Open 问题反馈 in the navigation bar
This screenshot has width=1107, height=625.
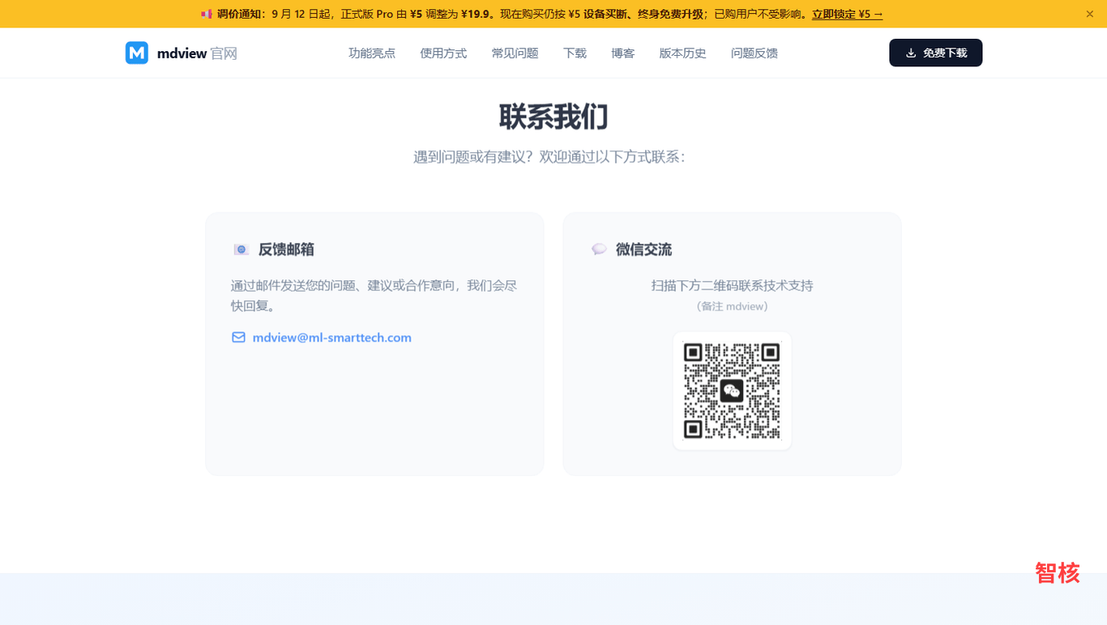(754, 53)
